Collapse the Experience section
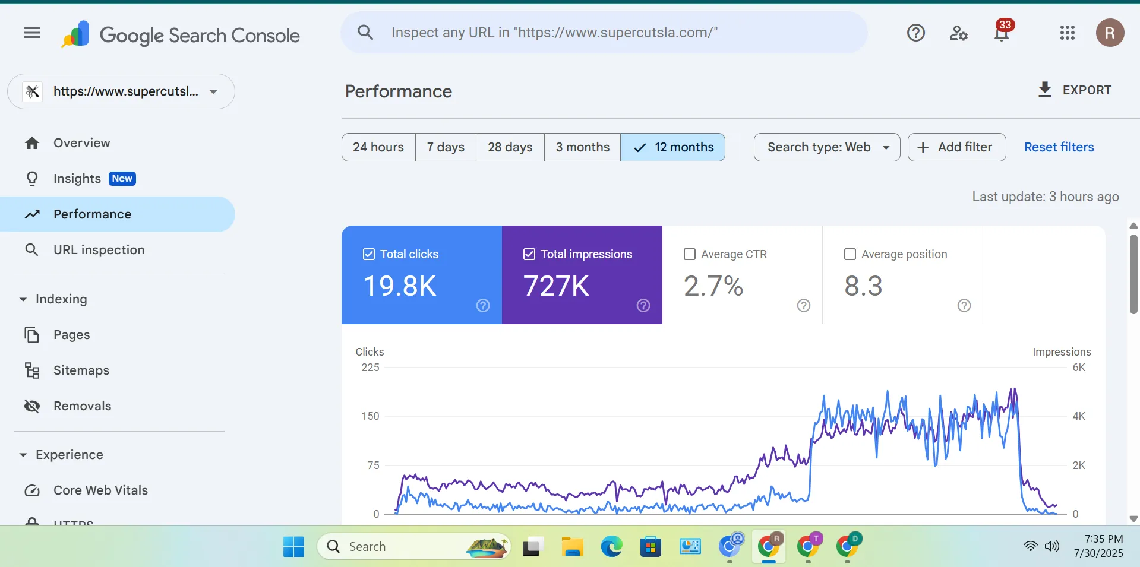Viewport: 1140px width, 567px height. [23, 455]
